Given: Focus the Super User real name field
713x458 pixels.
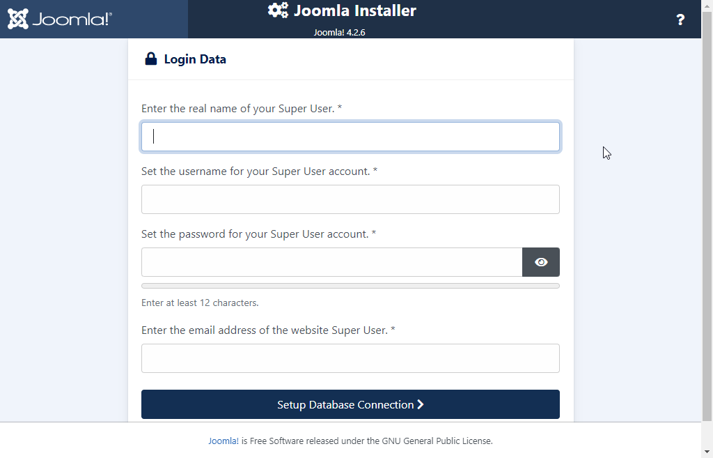Looking at the screenshot, I should pos(351,137).
